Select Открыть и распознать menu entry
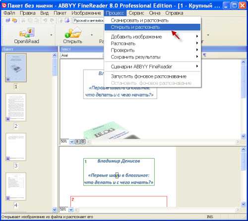This screenshot has height=221, width=248. (152, 27)
